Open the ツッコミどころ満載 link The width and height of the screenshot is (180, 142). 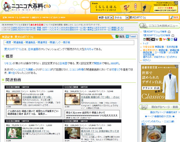tap(23, 70)
